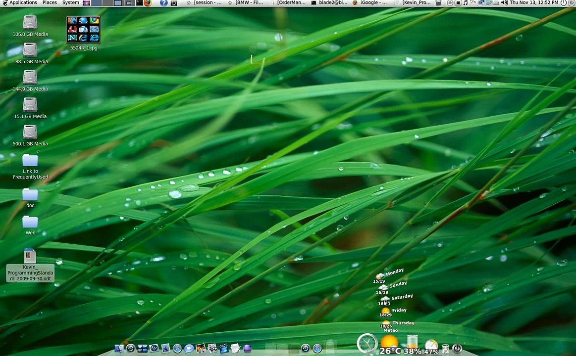Switch to the 'blade2@bl...' terminal window
Viewport: 576px width, 356px height.
click(x=329, y=2)
